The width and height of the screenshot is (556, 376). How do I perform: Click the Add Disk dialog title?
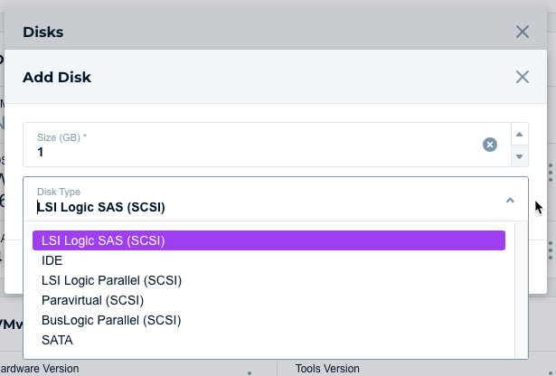[57, 77]
